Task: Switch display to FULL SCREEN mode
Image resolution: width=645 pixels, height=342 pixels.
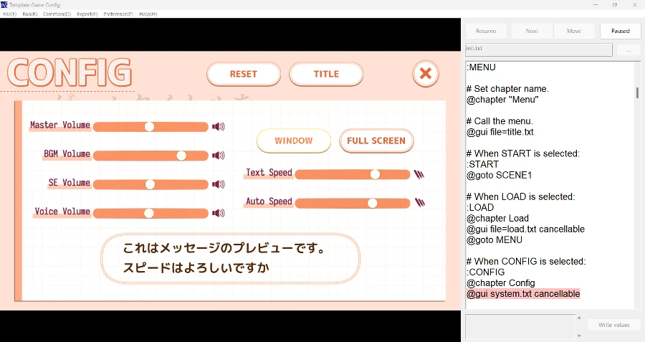Action: click(x=376, y=141)
